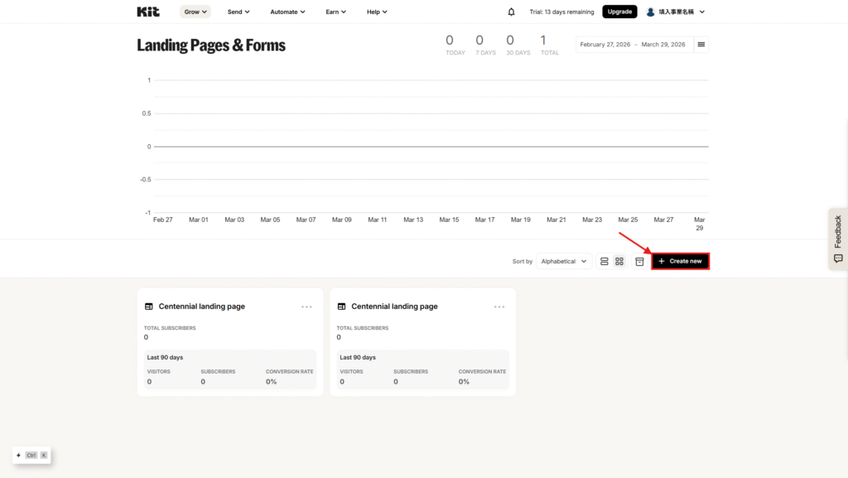Switch to grid view layout

619,261
